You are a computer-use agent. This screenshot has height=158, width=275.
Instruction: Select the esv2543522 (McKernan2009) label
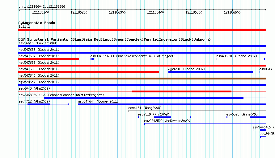tap(167, 121)
